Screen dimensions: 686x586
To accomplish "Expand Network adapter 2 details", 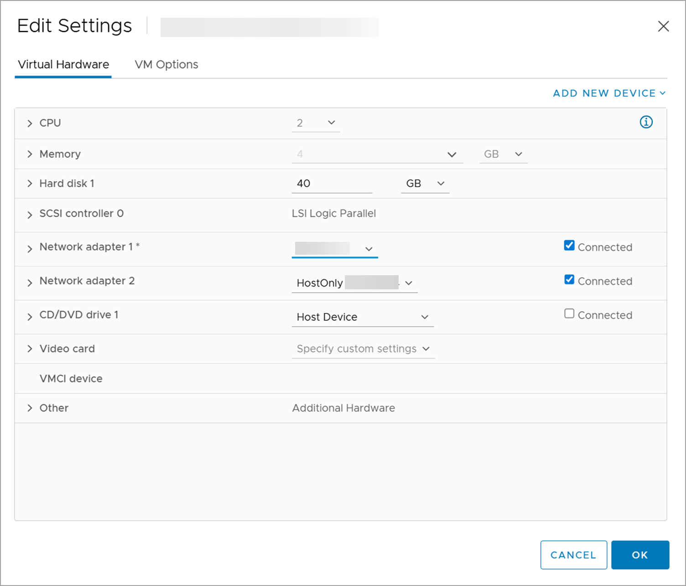I will click(x=30, y=283).
